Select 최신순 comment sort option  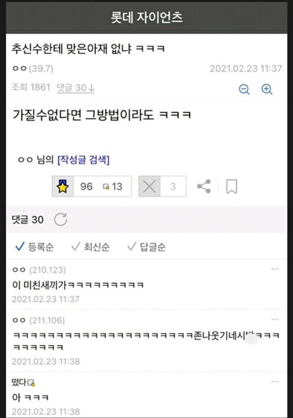[x=90, y=247]
